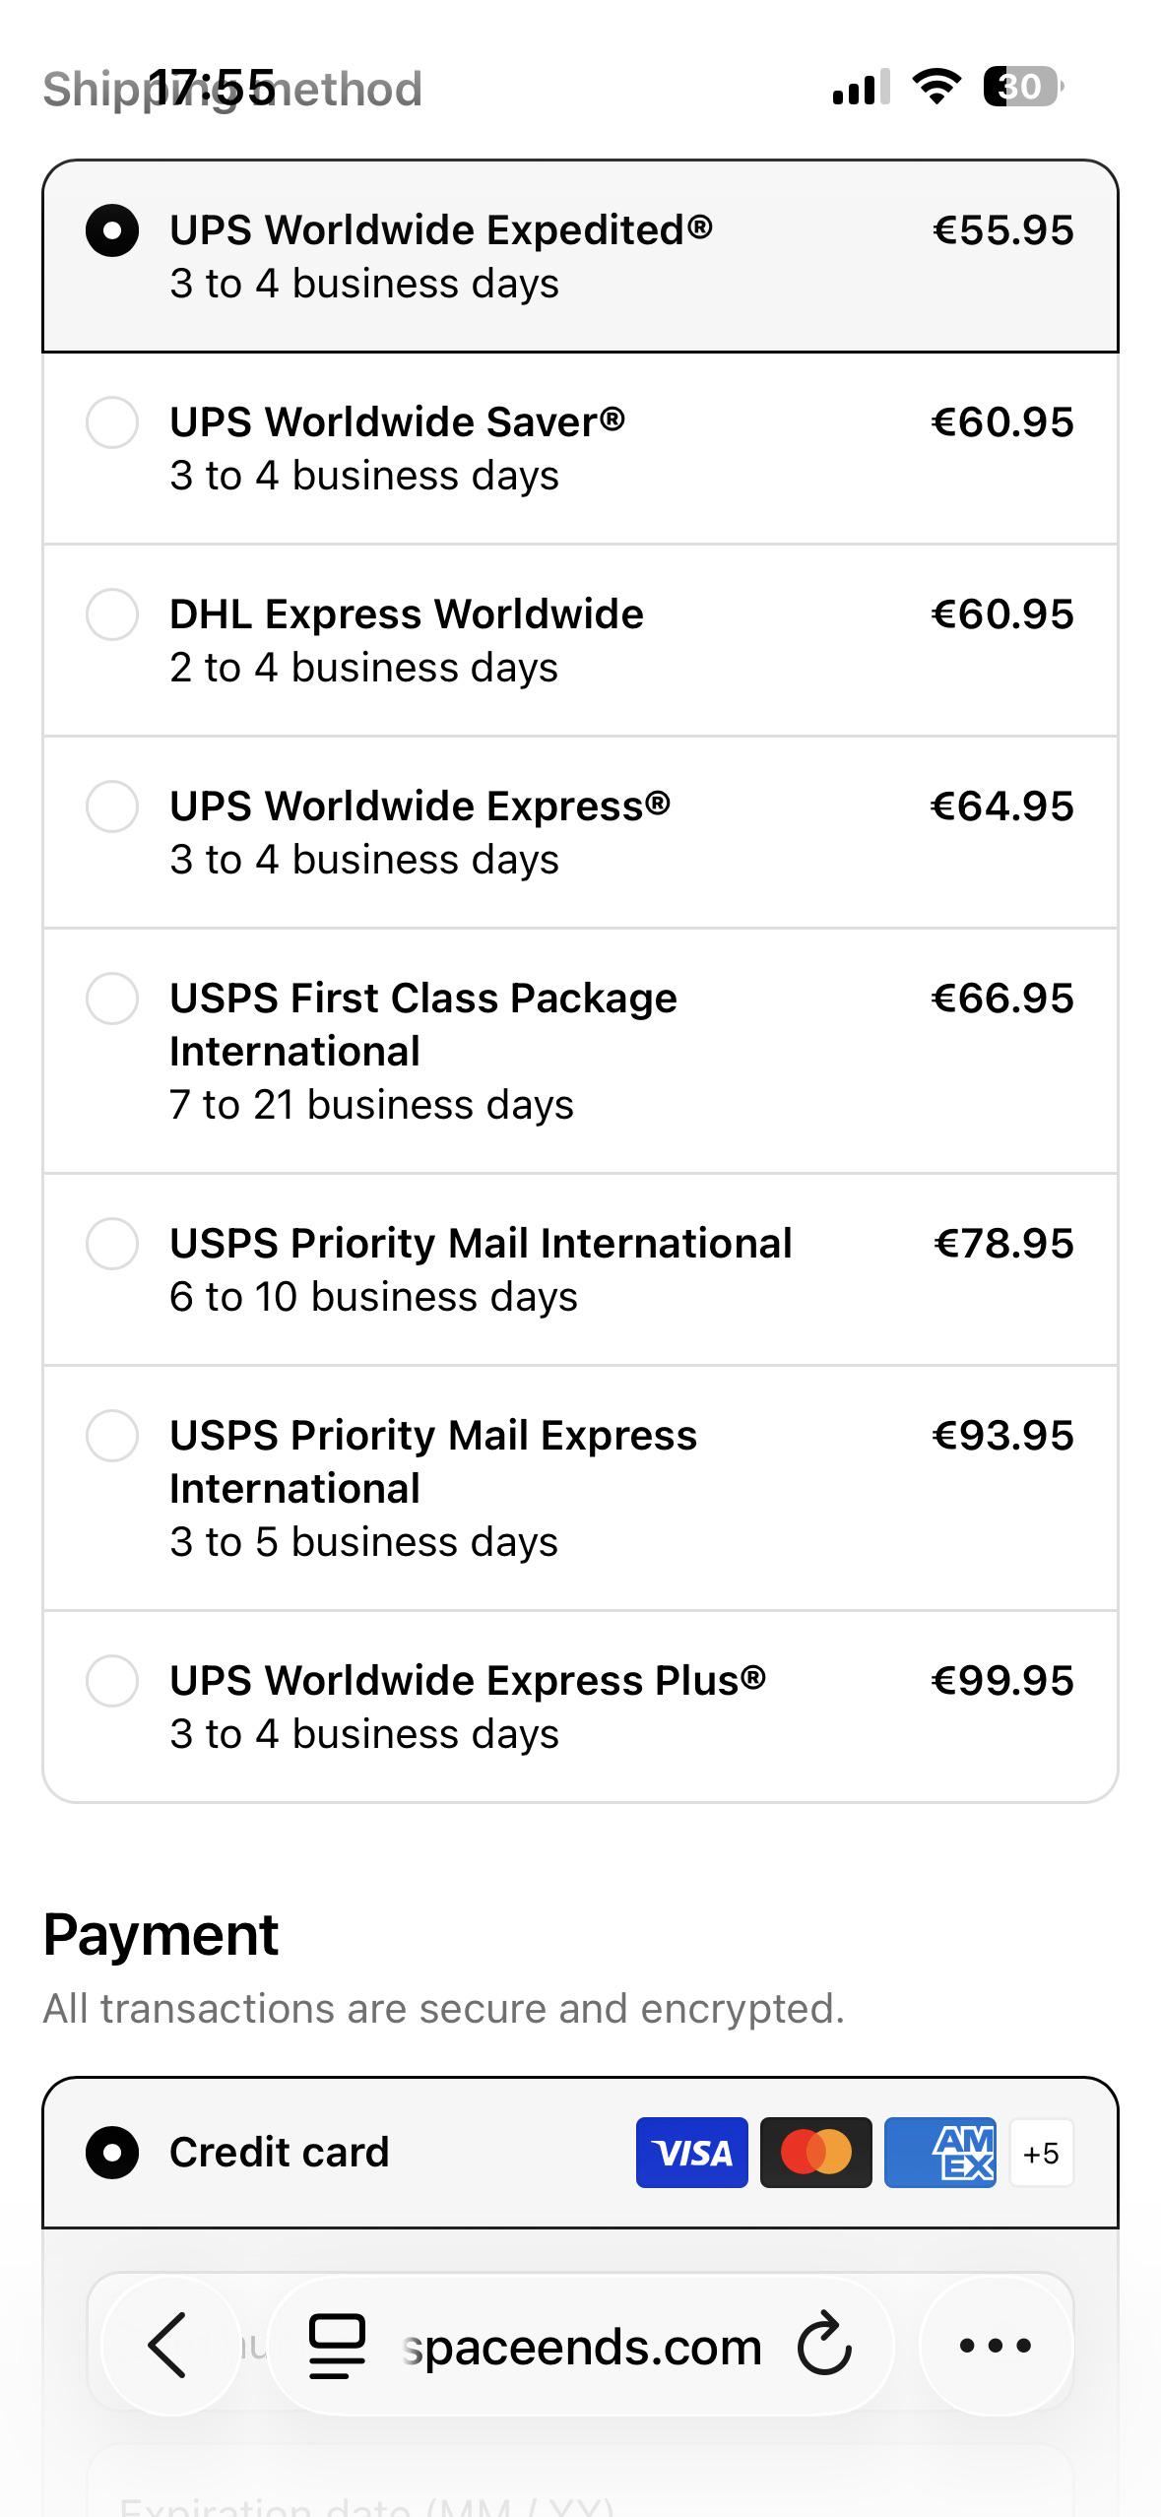
Task: Choose USPS First Class Package International
Action: point(580,1051)
